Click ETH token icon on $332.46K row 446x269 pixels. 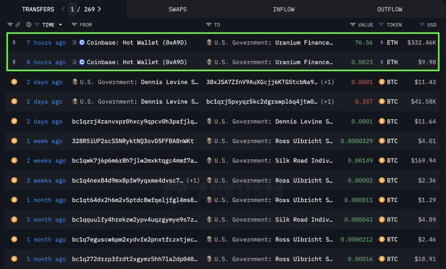[382, 43]
